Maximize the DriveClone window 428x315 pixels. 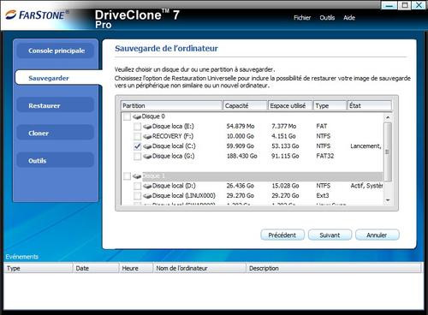pyautogui.click(x=404, y=5)
